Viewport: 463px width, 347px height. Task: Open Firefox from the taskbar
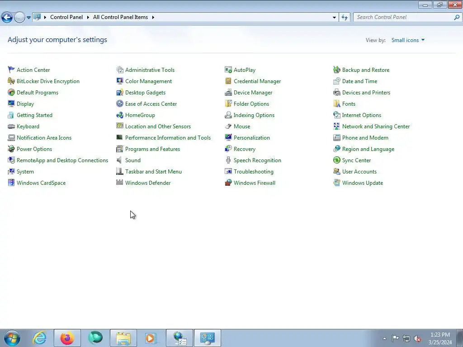[67, 338]
